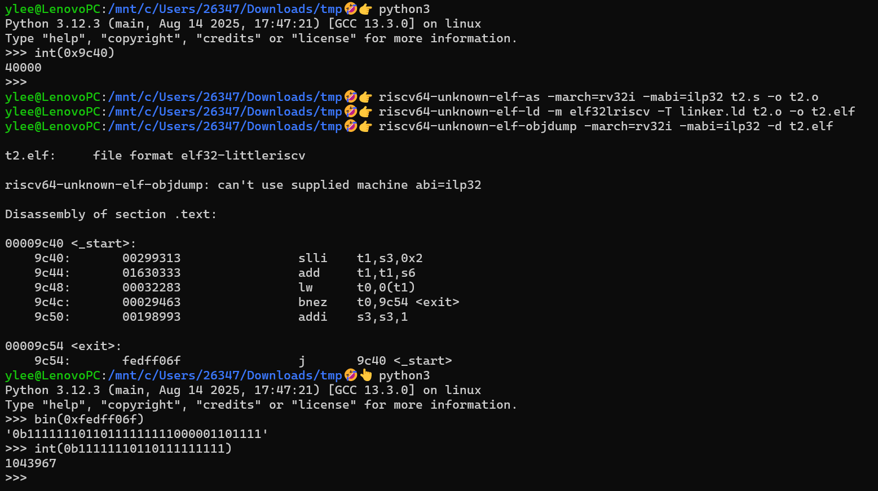Click the laughing emoji on the riscv64-unknown-elf-ld line
Viewport: 878px width, 491px height.
tap(350, 112)
